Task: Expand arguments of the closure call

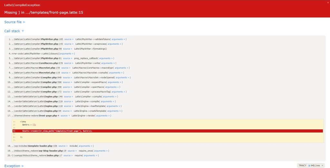Action: click(67, 54)
